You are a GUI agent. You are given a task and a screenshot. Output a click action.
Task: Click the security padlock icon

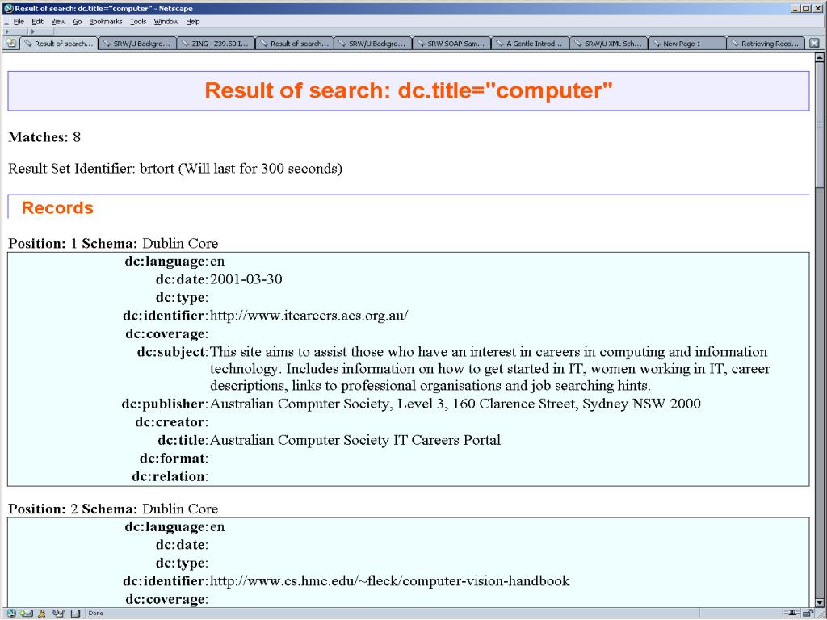tap(808, 614)
